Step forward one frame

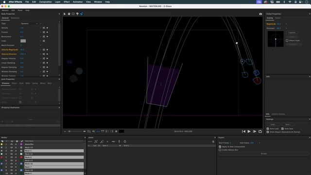click(255, 131)
